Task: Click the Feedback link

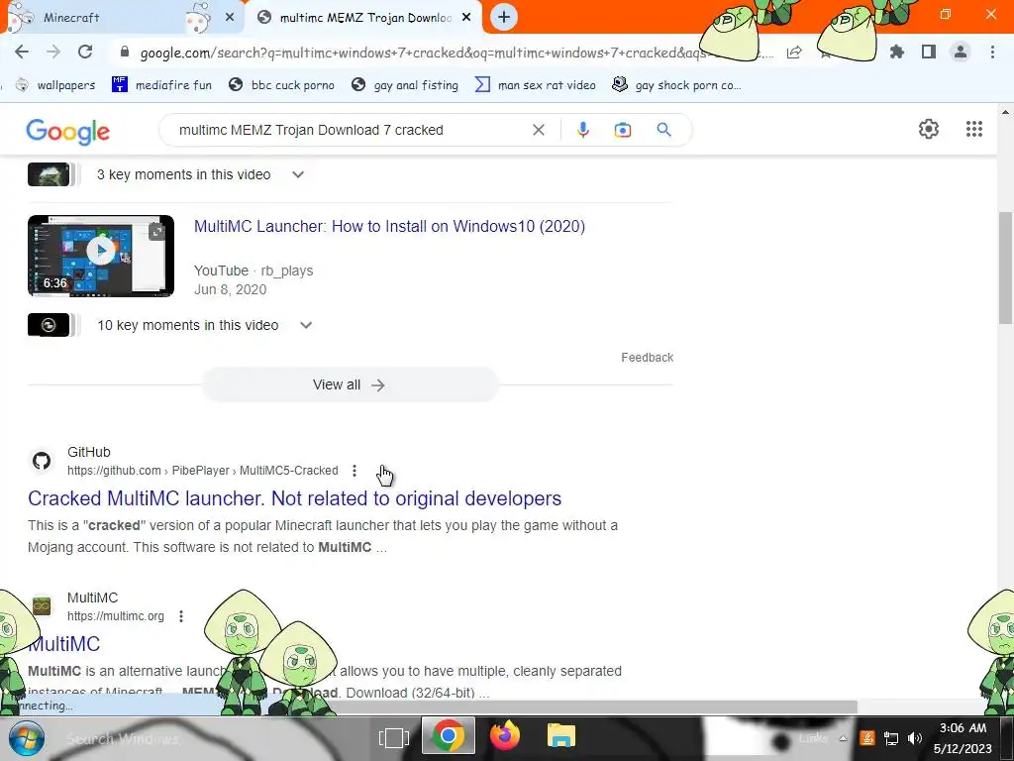Action: point(647,357)
